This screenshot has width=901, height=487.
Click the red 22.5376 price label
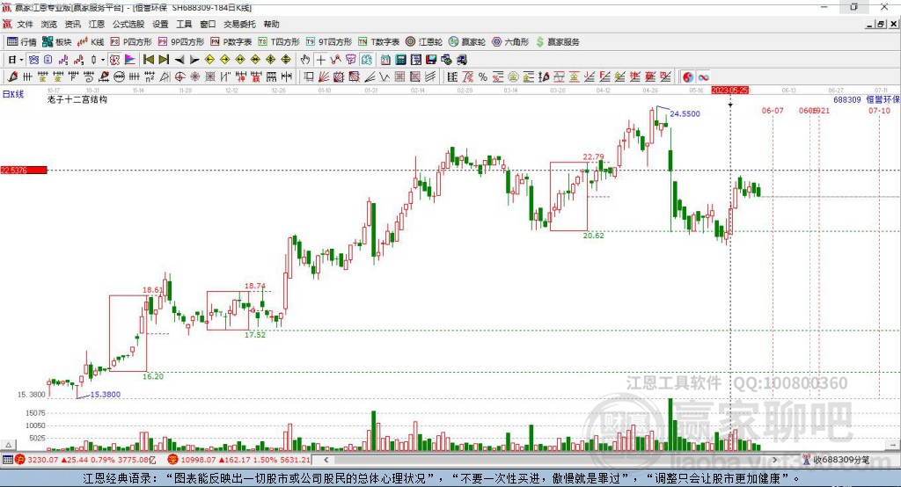(x=24, y=170)
